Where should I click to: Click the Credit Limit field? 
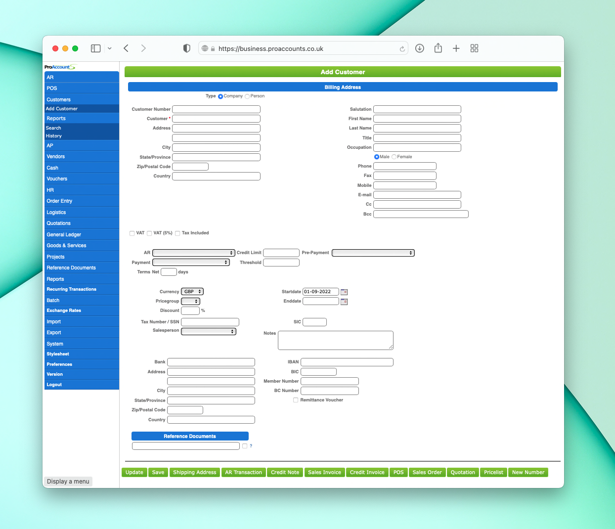[281, 253]
